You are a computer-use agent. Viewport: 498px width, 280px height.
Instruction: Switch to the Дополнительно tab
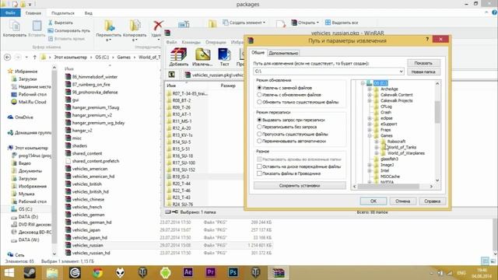click(283, 53)
